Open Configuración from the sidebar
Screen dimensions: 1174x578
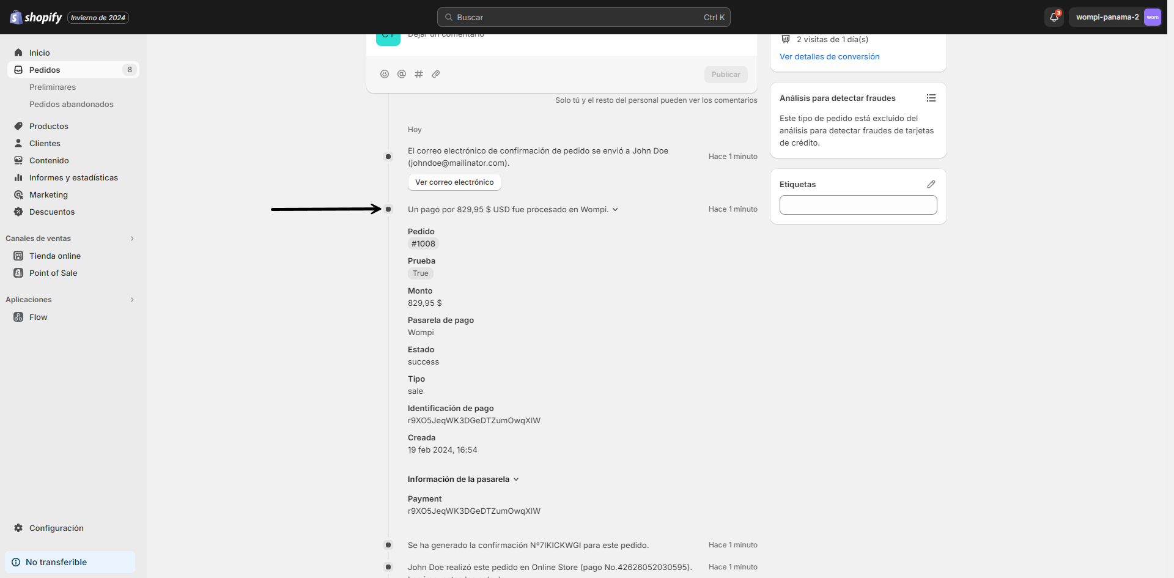[x=56, y=528]
